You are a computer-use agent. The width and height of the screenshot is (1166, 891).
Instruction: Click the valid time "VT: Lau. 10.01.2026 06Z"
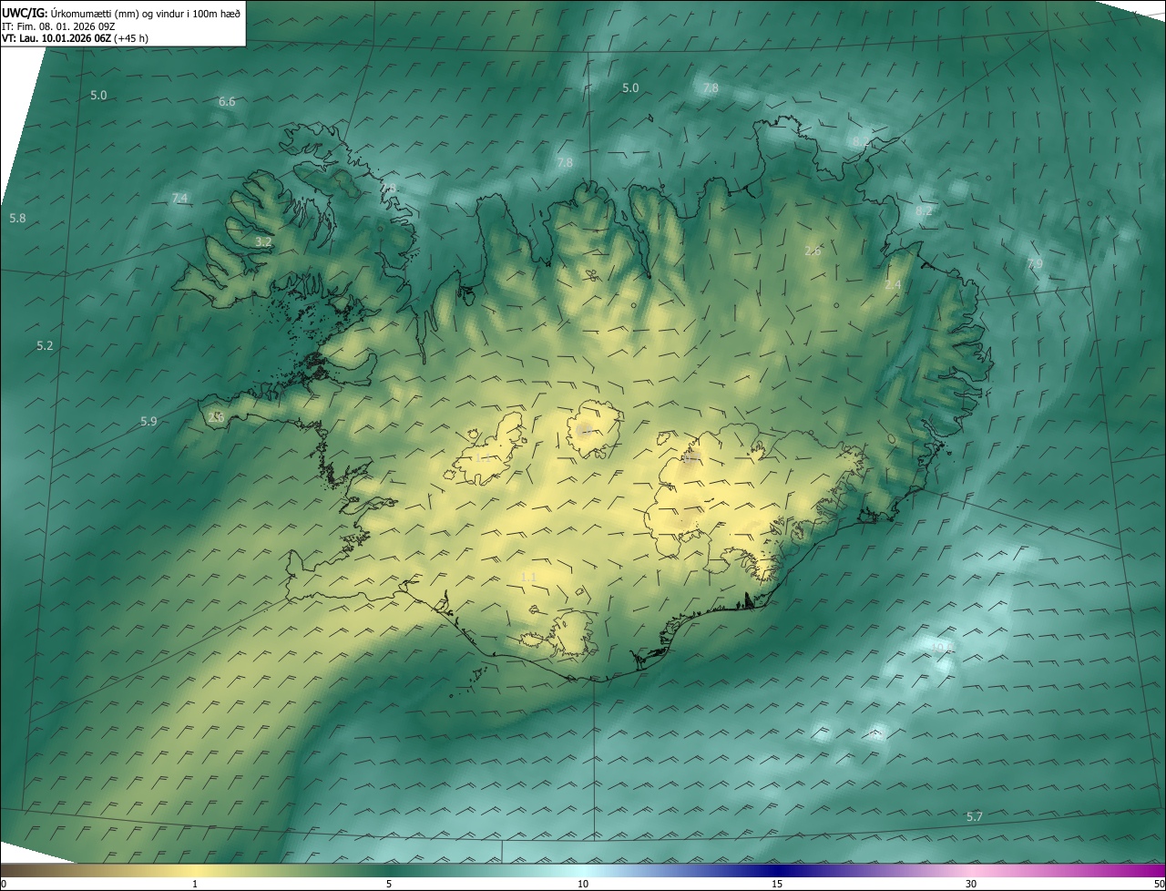tap(56, 38)
